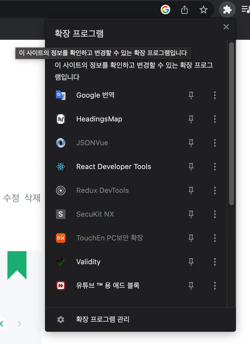
Task: Go to next with the right chevron button
Action: (x=19, y=323)
